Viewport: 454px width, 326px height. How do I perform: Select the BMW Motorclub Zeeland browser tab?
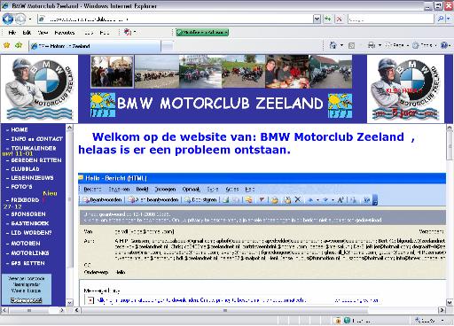[x=95, y=46]
